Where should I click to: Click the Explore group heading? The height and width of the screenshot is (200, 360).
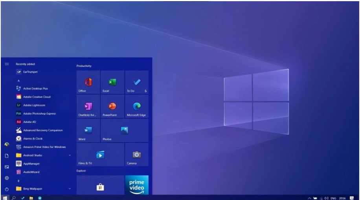coord(81,171)
